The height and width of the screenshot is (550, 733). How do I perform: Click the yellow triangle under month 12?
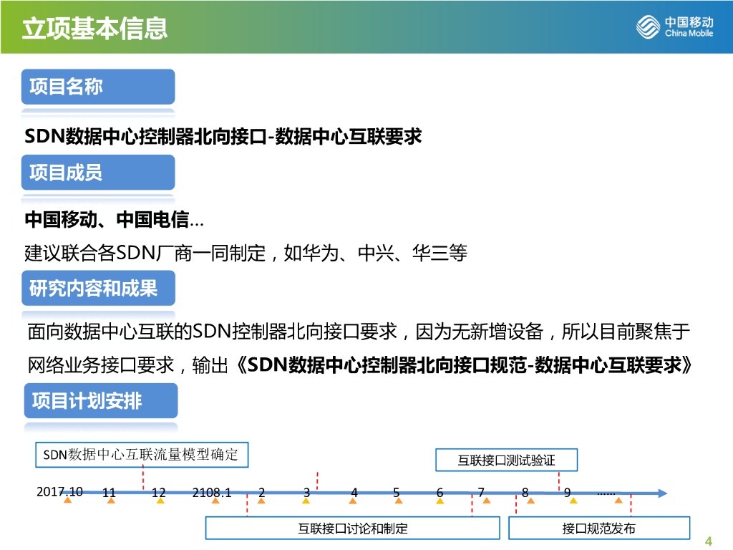pos(160,501)
